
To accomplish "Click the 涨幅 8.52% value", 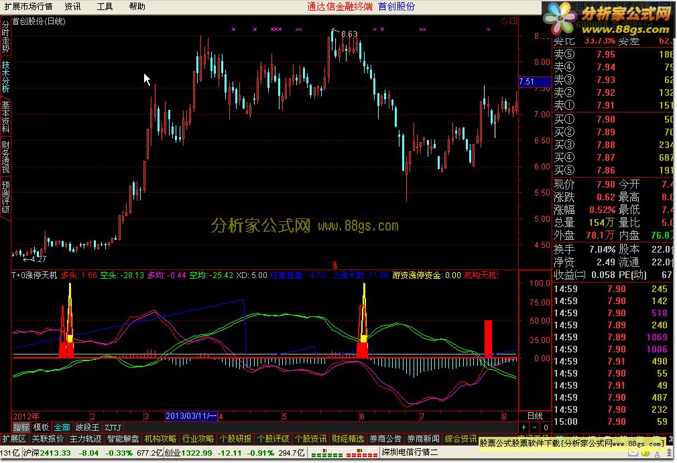I will pos(602,210).
